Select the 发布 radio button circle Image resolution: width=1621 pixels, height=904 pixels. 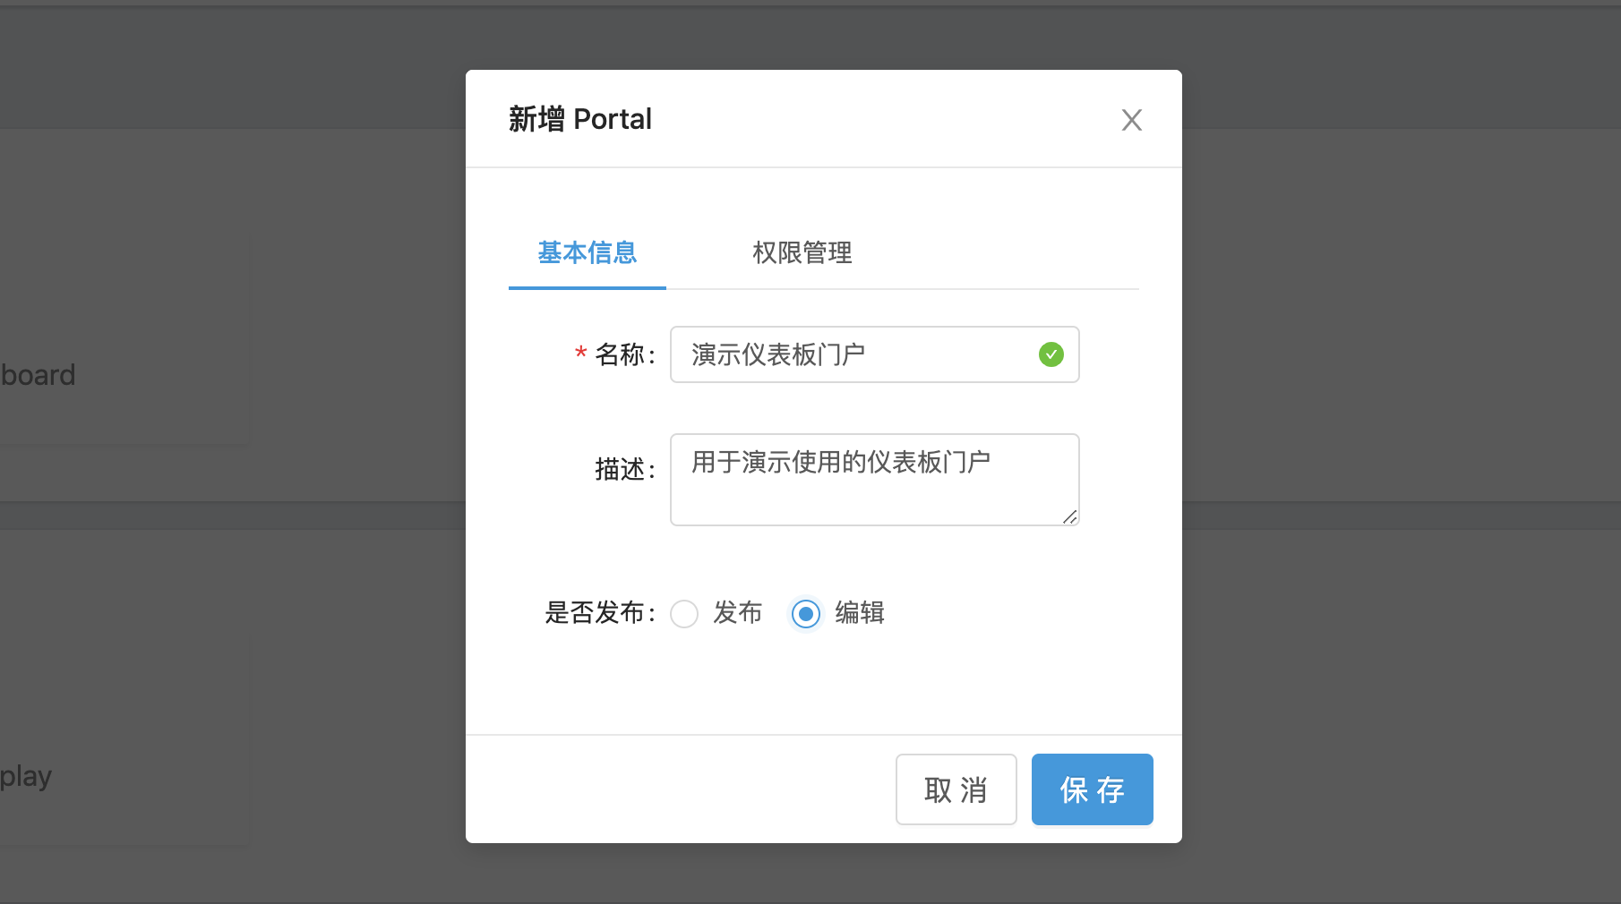coord(684,614)
